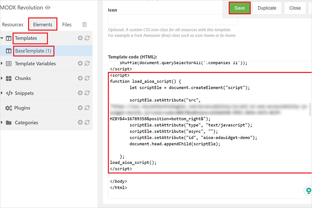312x208 pixels.
Task: Expand the Categories tree node
Action: (2, 122)
